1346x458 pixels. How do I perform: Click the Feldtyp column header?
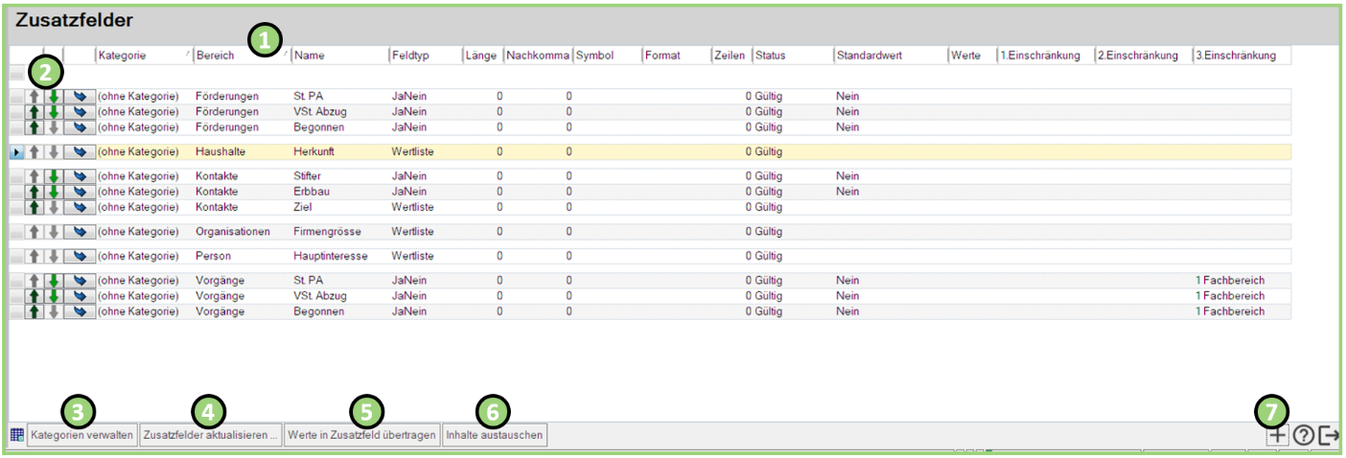(422, 56)
